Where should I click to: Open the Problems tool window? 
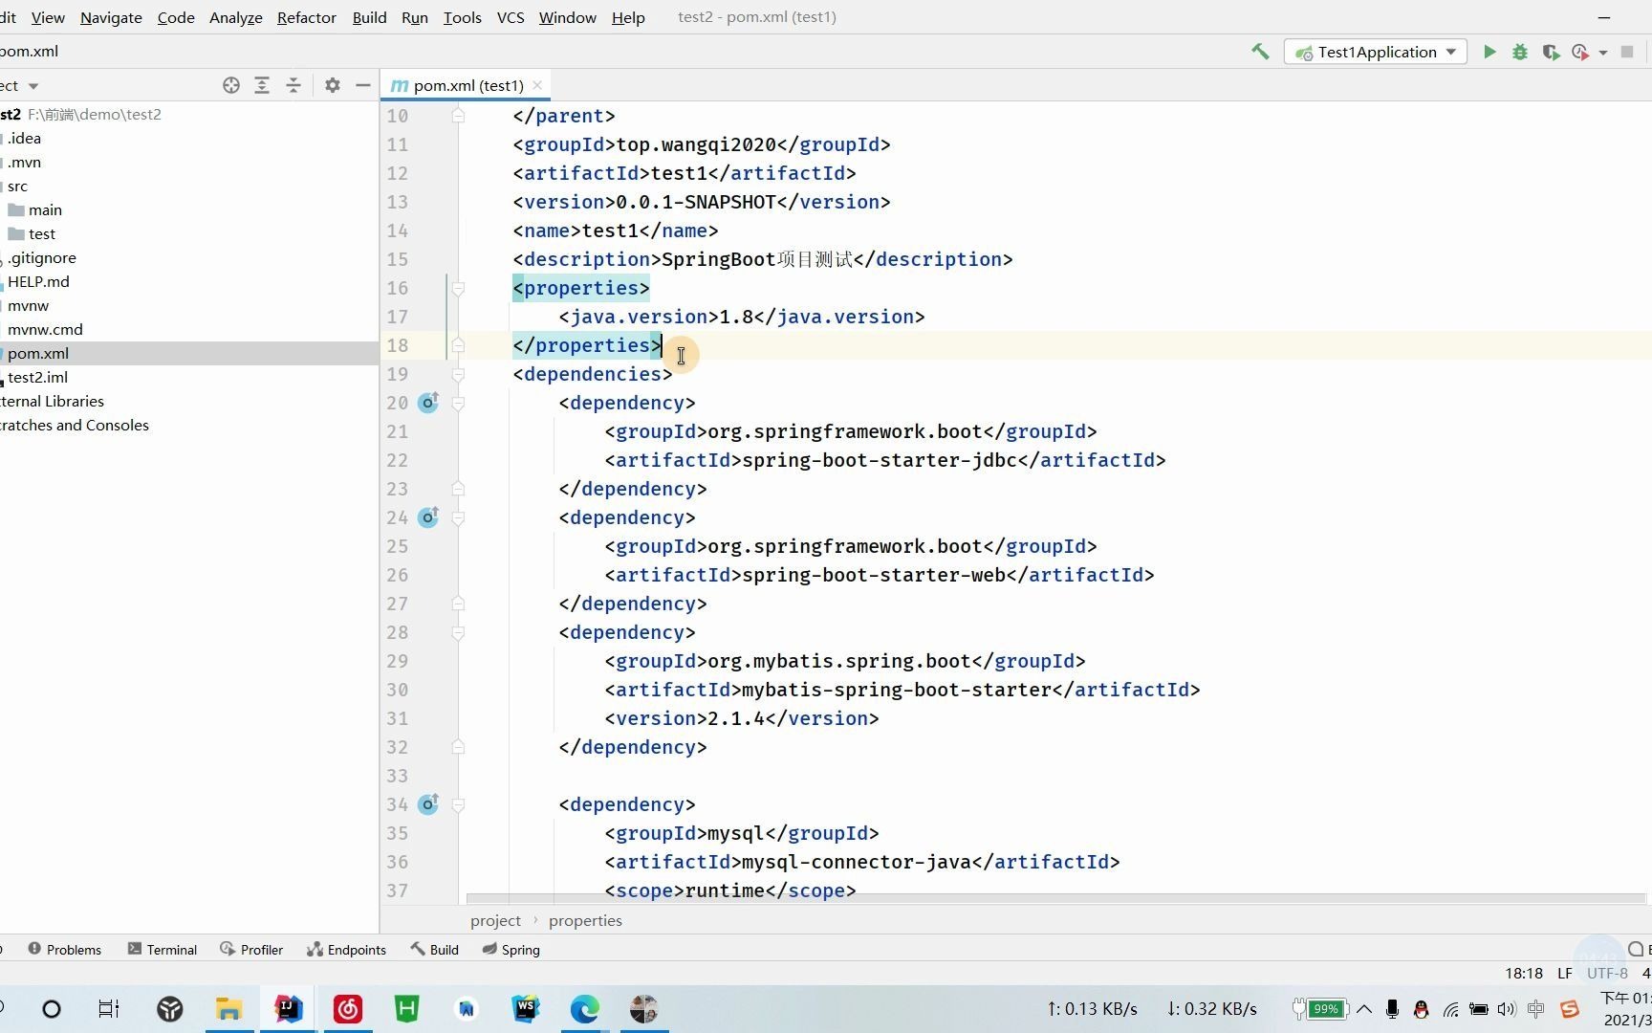click(x=64, y=950)
